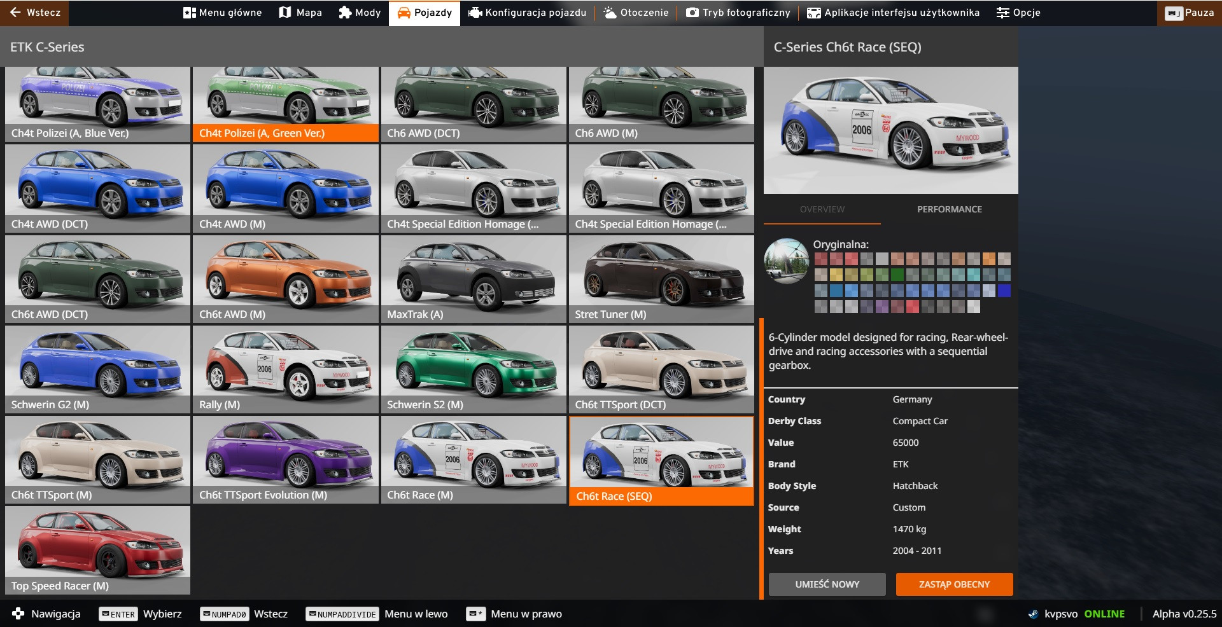Viewport: 1222px width, 627px height.
Task: Click the round Oryginalna default config preview
Action: [786, 261]
